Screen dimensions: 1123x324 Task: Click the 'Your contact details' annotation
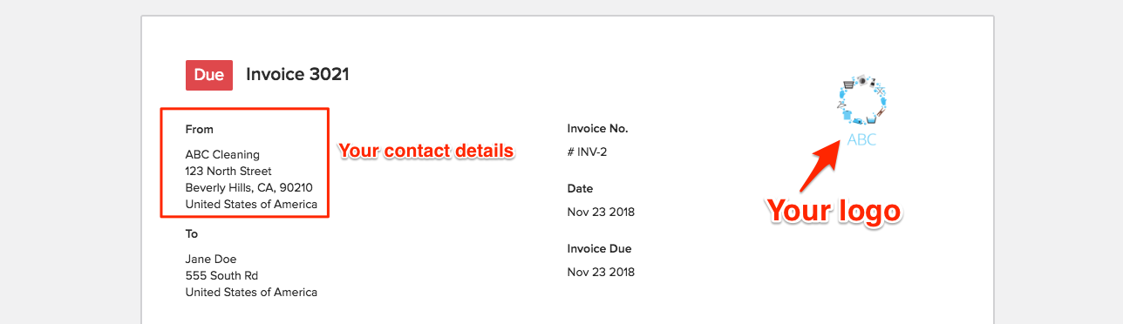[x=426, y=151]
